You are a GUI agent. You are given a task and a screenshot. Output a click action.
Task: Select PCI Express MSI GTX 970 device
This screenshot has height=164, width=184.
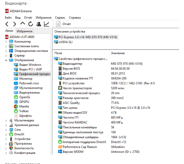point(88,37)
